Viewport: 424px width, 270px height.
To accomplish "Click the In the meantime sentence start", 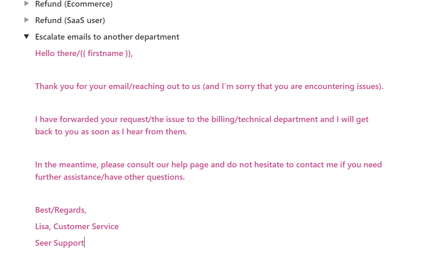I will point(66,164).
